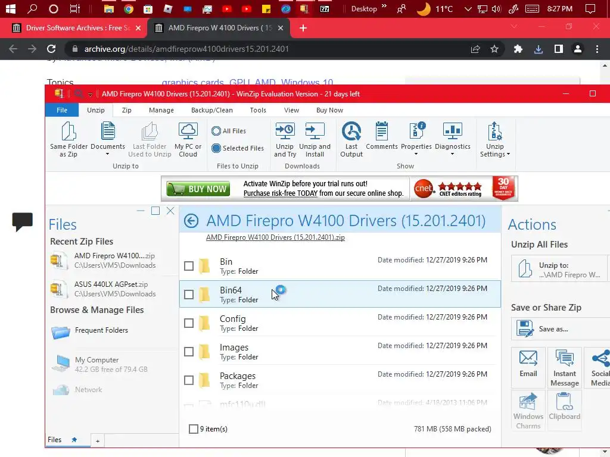
Task: Open the Tools ribbon tab
Action: tap(258, 110)
